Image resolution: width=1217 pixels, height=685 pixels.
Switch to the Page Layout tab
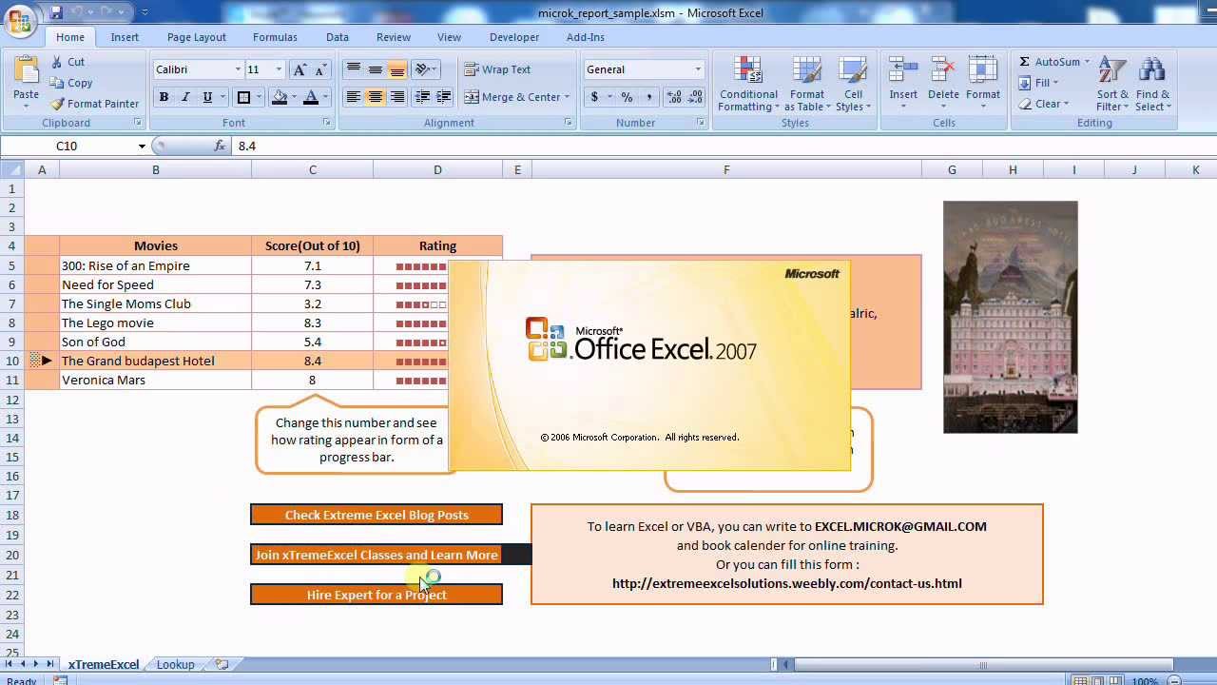197,37
